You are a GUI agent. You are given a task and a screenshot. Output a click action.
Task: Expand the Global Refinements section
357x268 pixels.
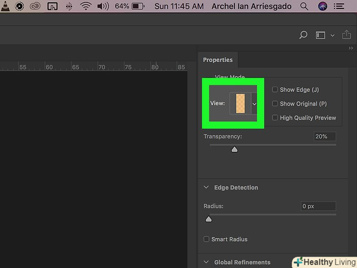[206, 263]
